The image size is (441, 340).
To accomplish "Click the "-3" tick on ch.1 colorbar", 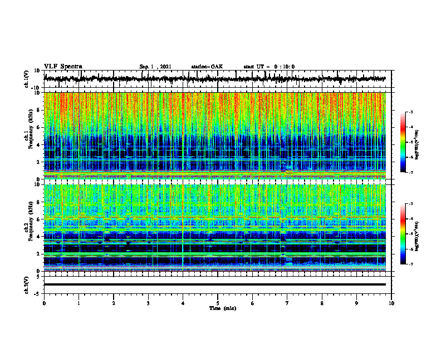I will [411, 112].
